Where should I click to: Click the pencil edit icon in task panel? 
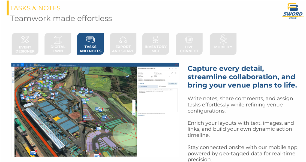172,73
